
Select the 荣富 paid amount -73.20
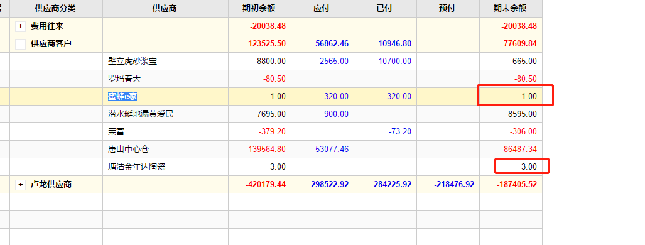point(400,132)
